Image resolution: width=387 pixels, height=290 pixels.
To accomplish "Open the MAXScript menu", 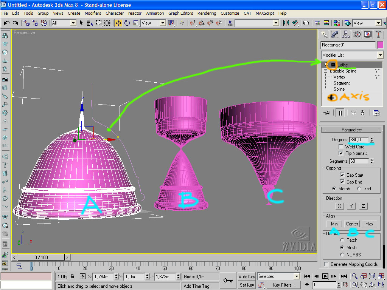I will click(265, 13).
